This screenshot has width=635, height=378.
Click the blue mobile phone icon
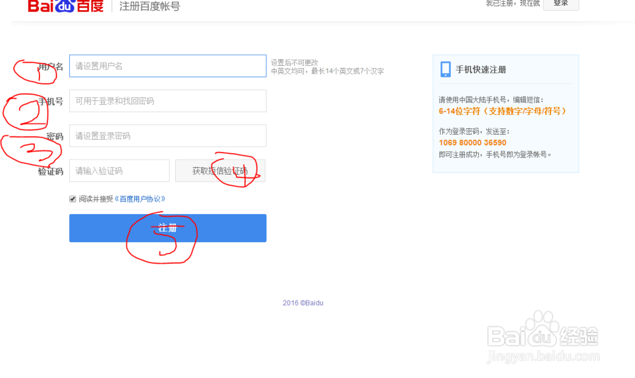click(x=446, y=69)
